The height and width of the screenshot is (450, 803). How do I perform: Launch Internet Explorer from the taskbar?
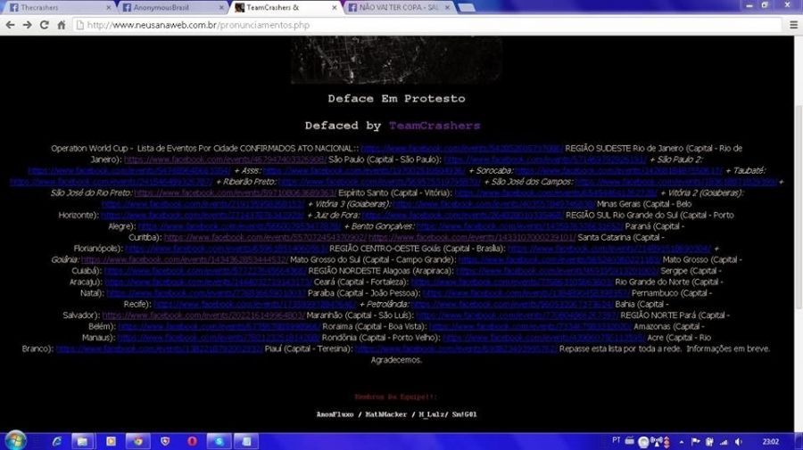(x=56, y=441)
